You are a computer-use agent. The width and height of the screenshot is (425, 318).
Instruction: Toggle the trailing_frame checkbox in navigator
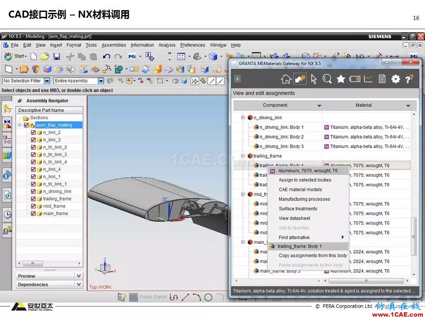tap(33, 199)
